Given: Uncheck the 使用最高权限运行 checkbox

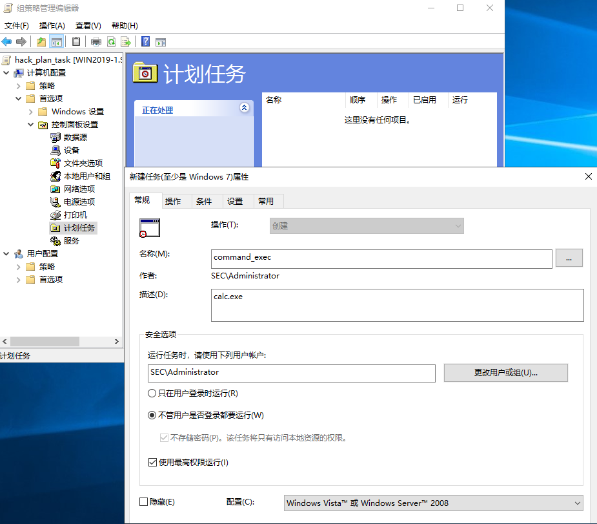Looking at the screenshot, I should (x=152, y=463).
